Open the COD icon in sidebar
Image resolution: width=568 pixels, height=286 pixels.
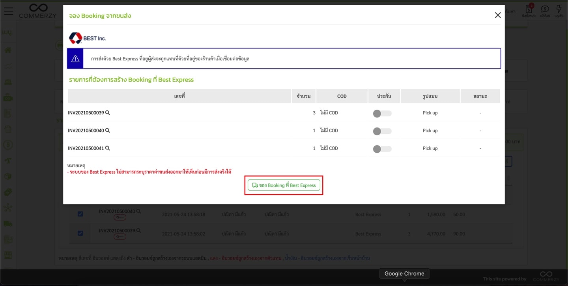pos(8,97)
